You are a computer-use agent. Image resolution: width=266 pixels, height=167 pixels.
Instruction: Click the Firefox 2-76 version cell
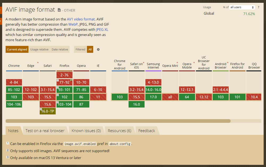pos(64,75)
